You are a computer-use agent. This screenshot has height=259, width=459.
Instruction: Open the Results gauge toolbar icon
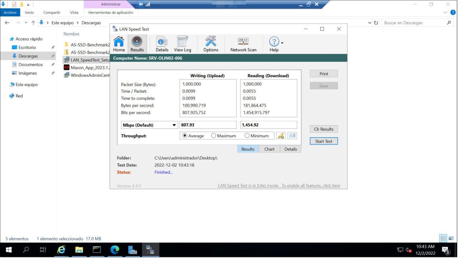(x=137, y=44)
